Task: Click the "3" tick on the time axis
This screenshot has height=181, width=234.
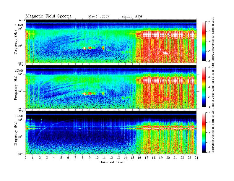Action: click(47, 158)
